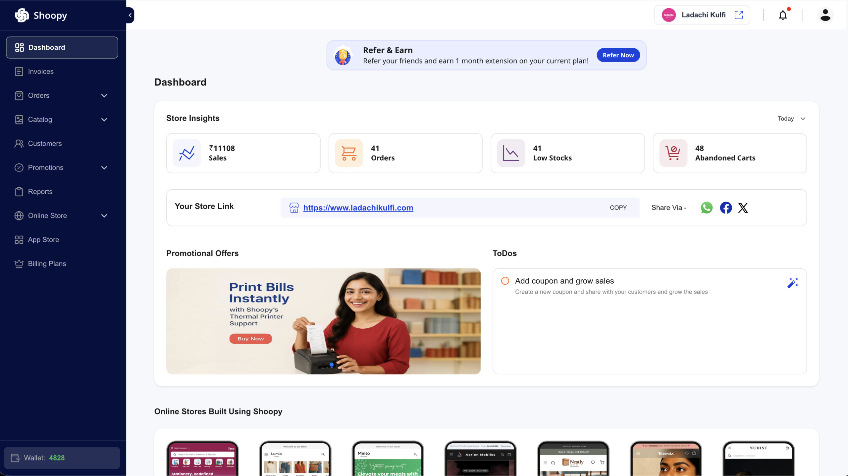Share store link via WhatsApp icon
848x476 pixels.
tap(707, 208)
